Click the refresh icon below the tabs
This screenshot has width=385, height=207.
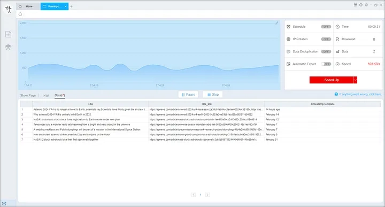[20, 14]
